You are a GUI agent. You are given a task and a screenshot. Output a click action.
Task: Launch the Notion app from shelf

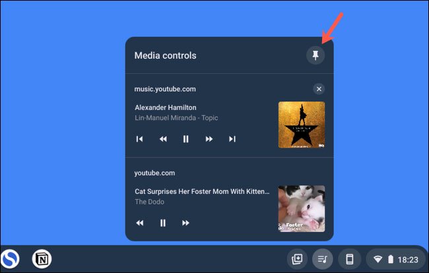click(x=42, y=258)
